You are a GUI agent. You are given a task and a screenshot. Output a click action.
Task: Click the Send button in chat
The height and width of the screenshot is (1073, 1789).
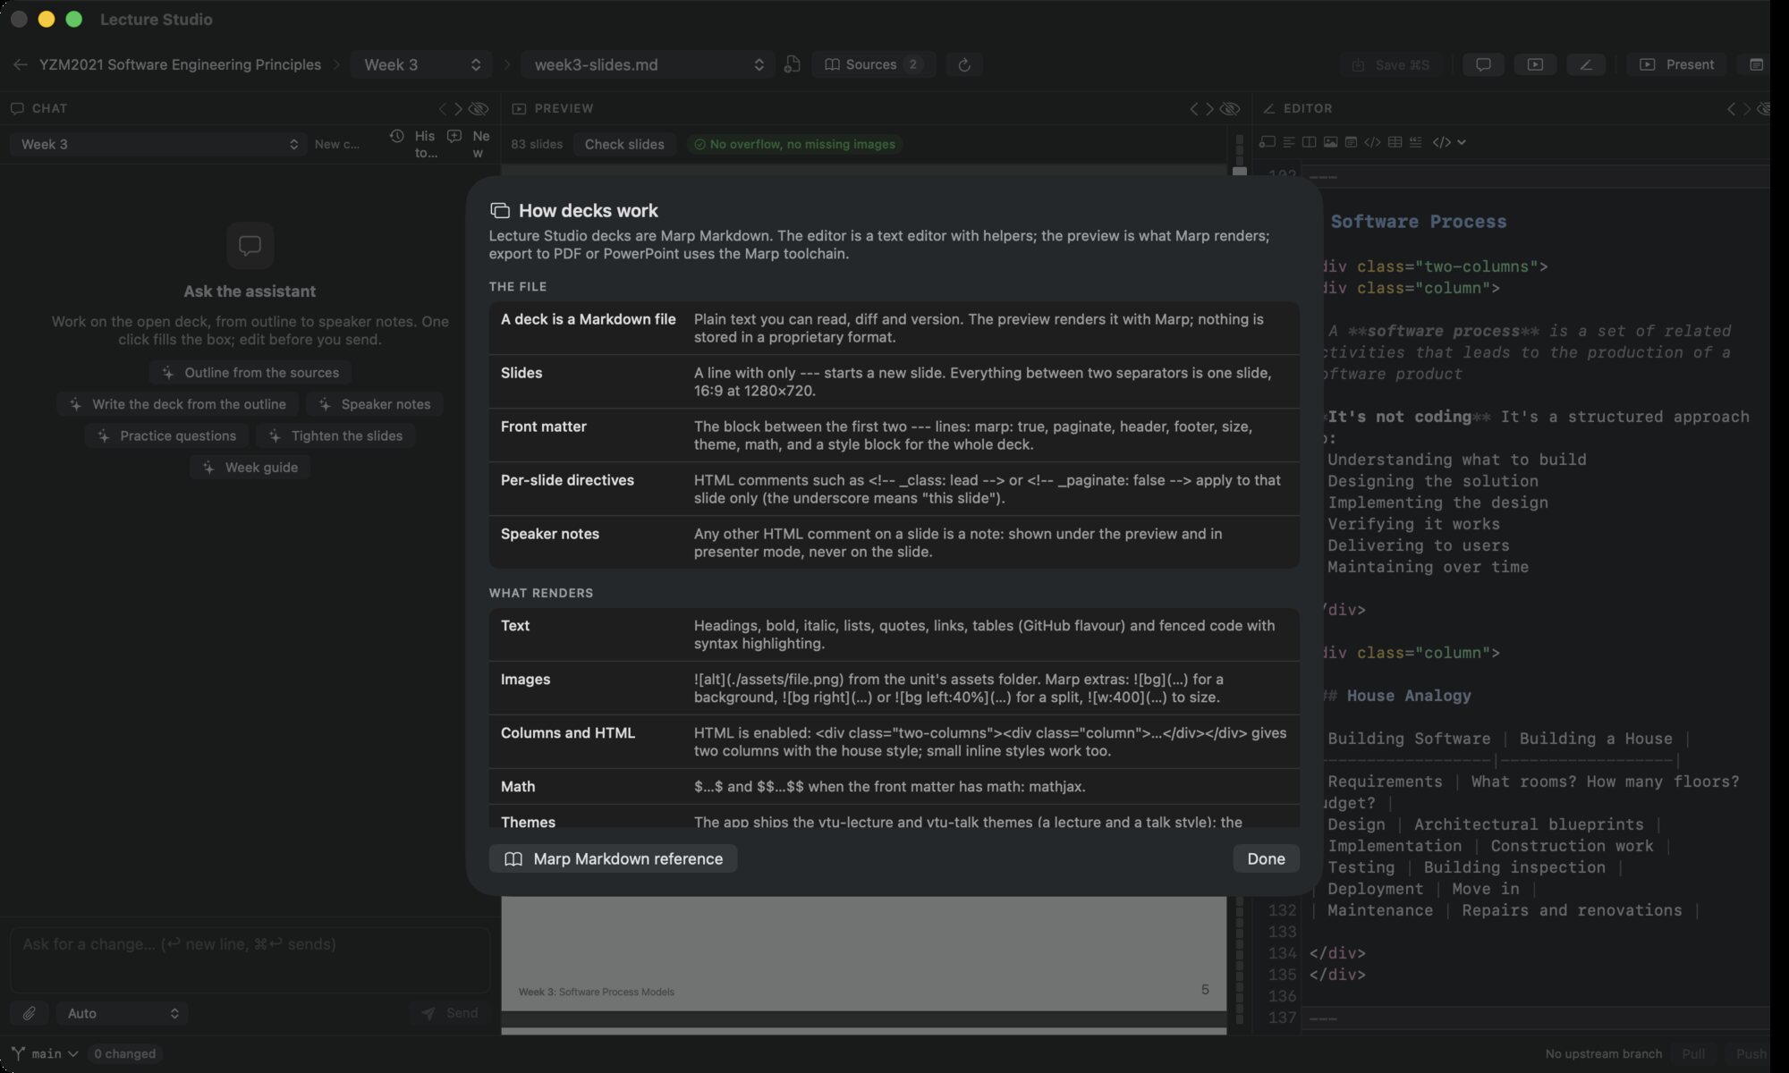[449, 1013]
